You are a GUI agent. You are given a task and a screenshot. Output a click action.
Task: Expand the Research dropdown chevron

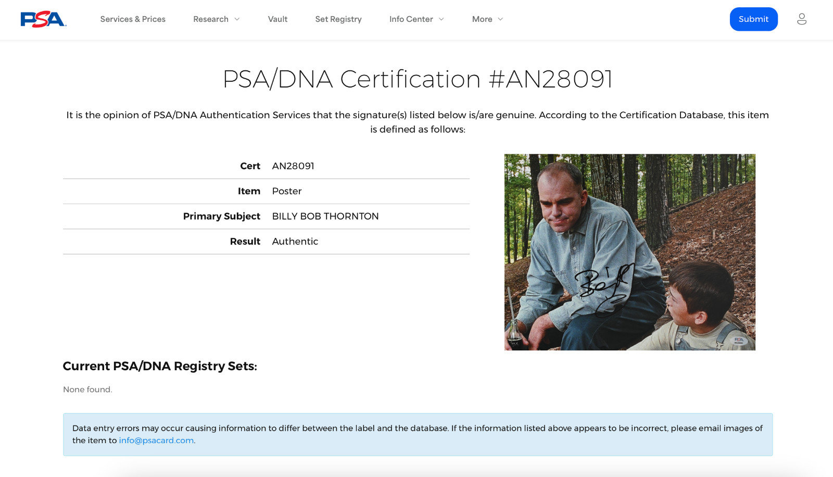click(x=237, y=19)
